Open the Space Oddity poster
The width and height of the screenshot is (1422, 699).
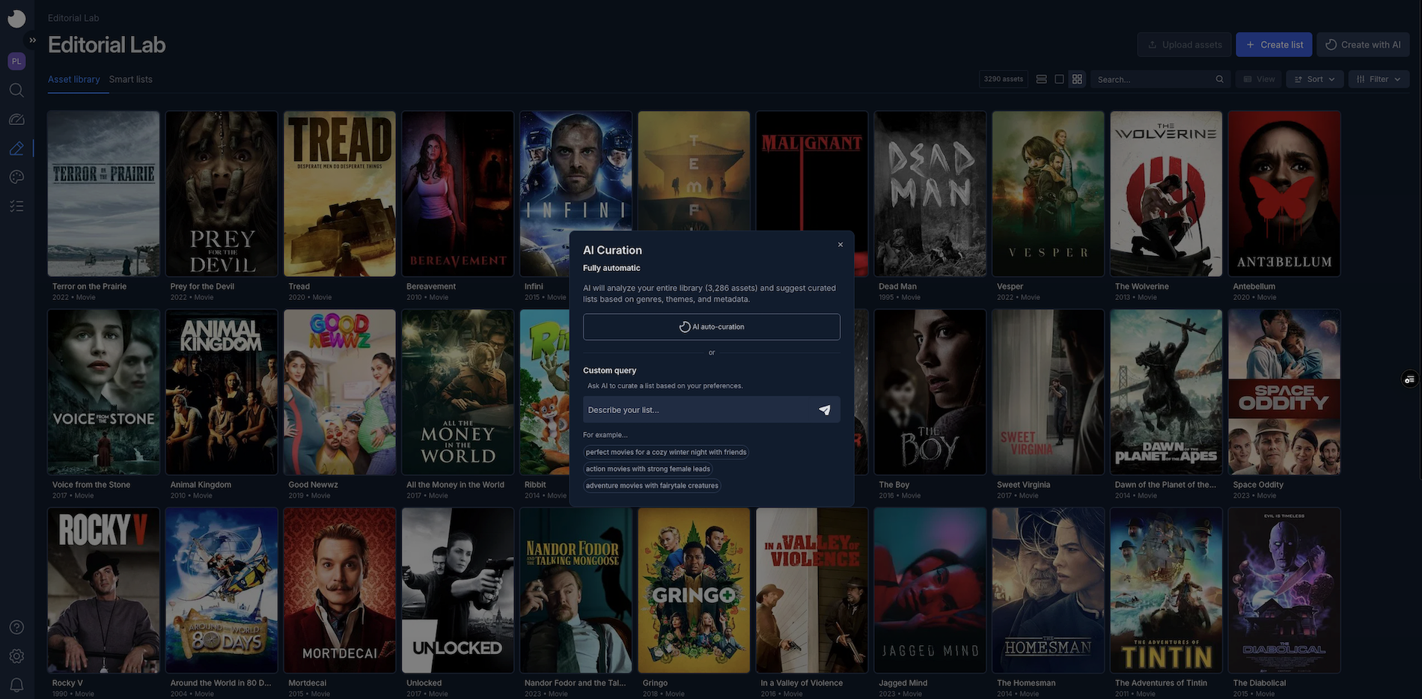pos(1284,392)
